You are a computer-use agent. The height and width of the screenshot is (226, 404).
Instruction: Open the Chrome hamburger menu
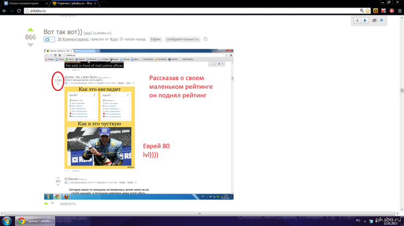click(399, 11)
